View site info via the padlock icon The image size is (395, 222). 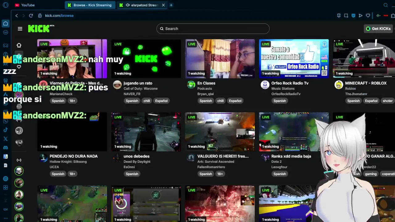click(x=40, y=15)
